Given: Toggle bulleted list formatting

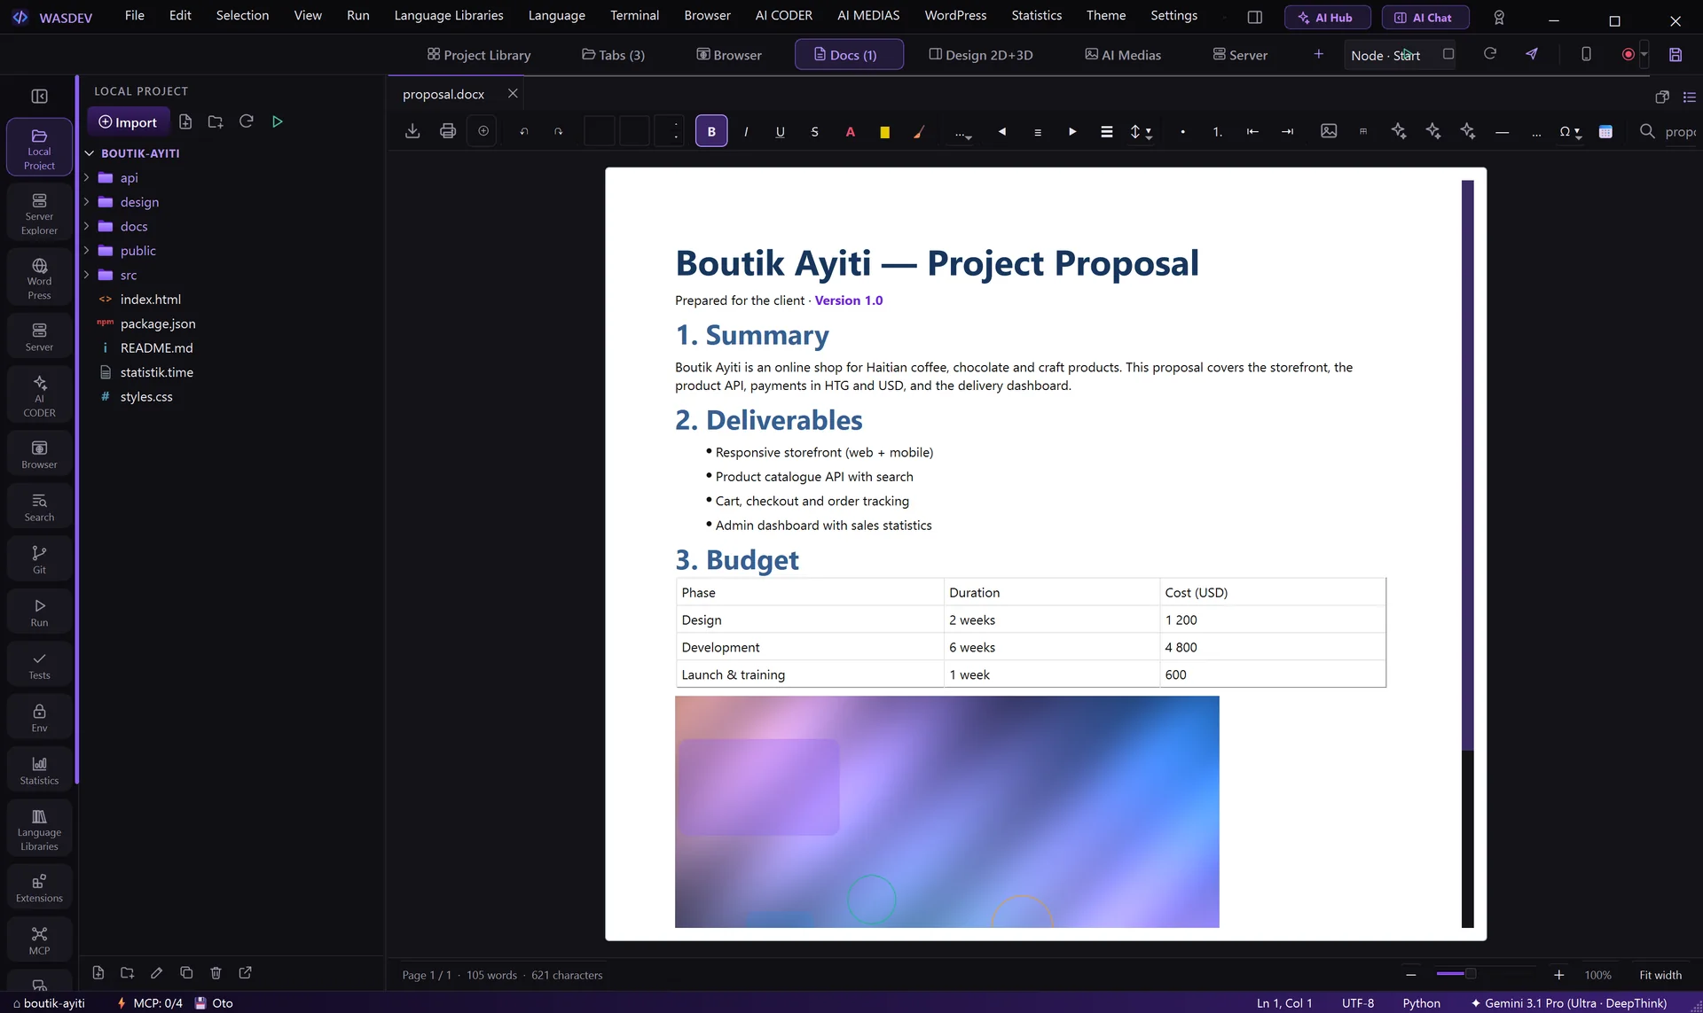Looking at the screenshot, I should click(x=1182, y=131).
